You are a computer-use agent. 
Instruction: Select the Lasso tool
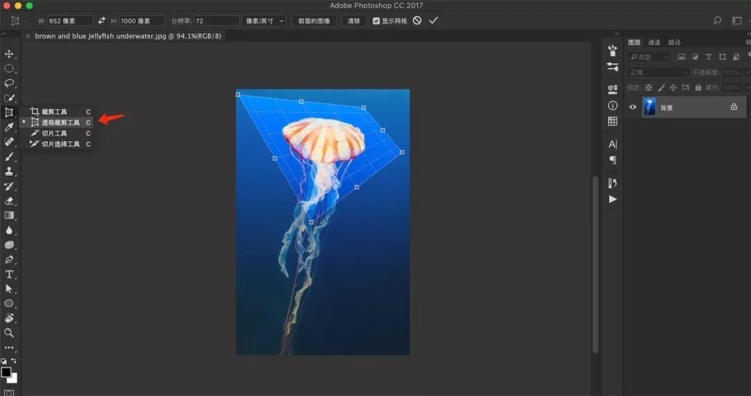tap(10, 83)
